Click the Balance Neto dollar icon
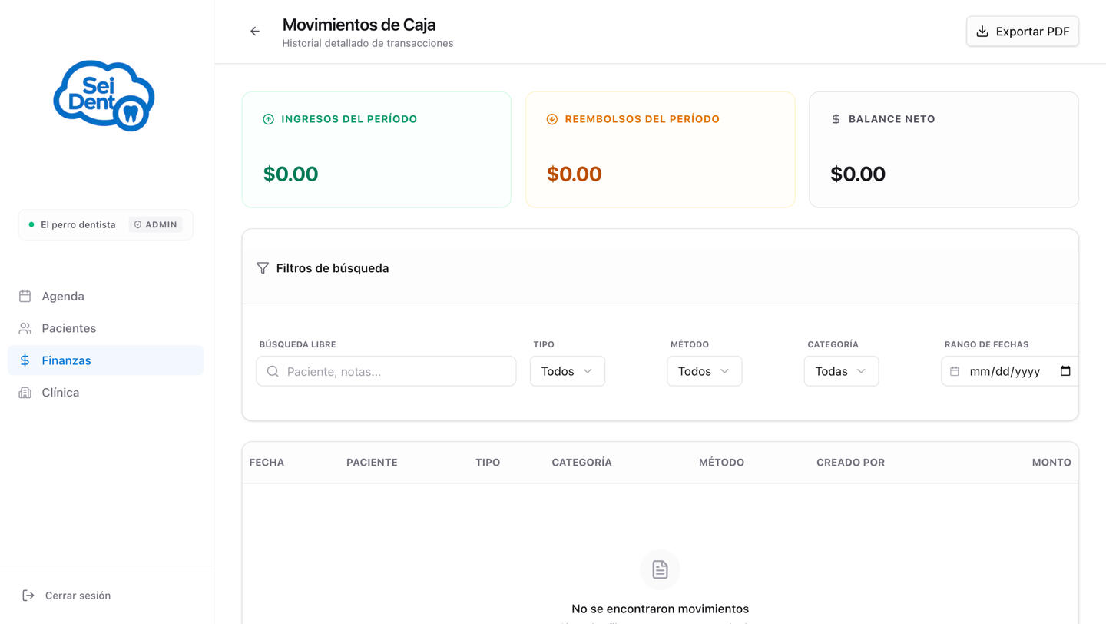Screen dimensions: 1106x624 click(836, 119)
